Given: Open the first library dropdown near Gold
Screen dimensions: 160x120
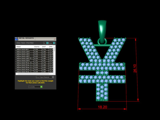Looking at the screenshot, I should coord(46,43).
